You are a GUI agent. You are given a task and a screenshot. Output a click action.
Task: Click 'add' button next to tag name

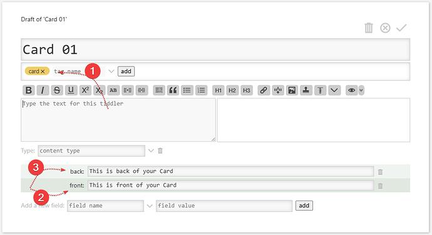(126, 71)
